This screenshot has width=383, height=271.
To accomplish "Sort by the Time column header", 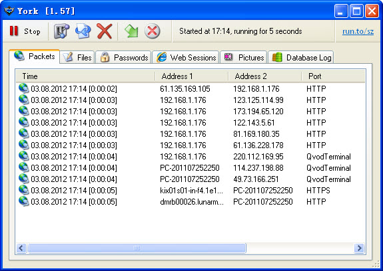I will [85, 76].
